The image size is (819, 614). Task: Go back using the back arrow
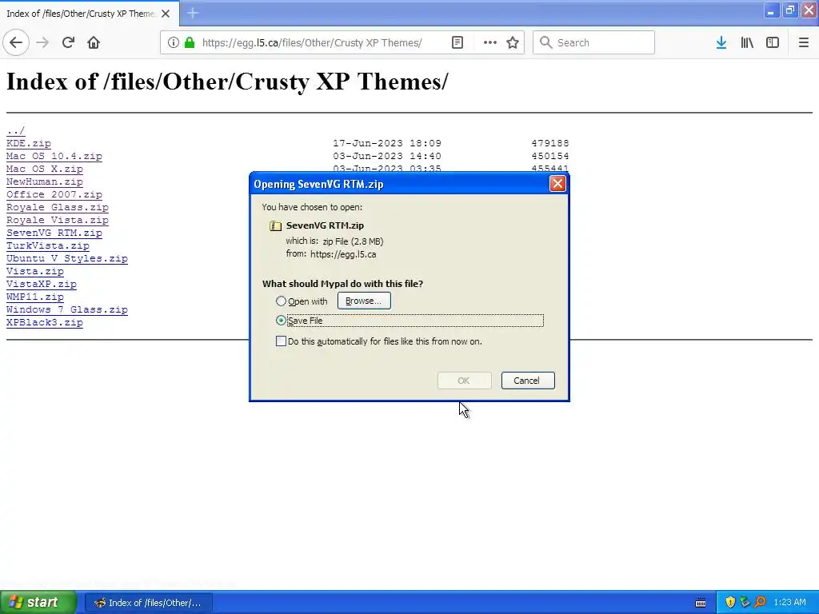tap(16, 42)
